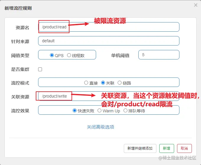
Task: Select the 线程数 radio button
Action: tap(69, 55)
